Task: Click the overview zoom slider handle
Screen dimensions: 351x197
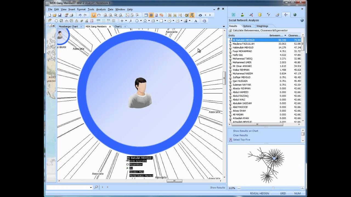Action: 273,188
